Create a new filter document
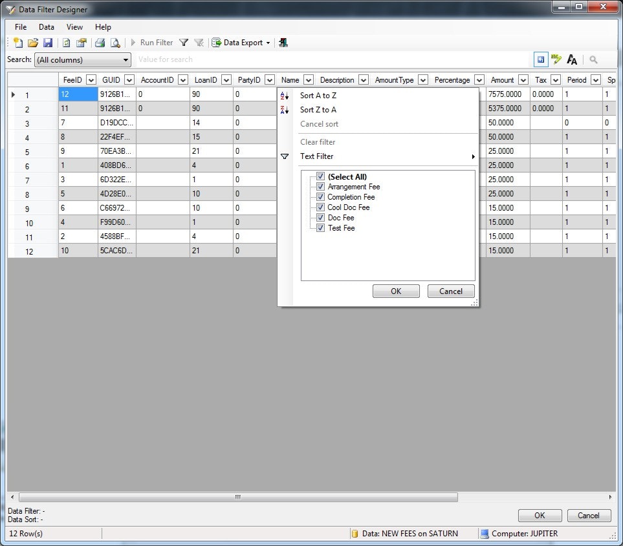Image resolution: width=623 pixels, height=546 pixels. point(17,43)
